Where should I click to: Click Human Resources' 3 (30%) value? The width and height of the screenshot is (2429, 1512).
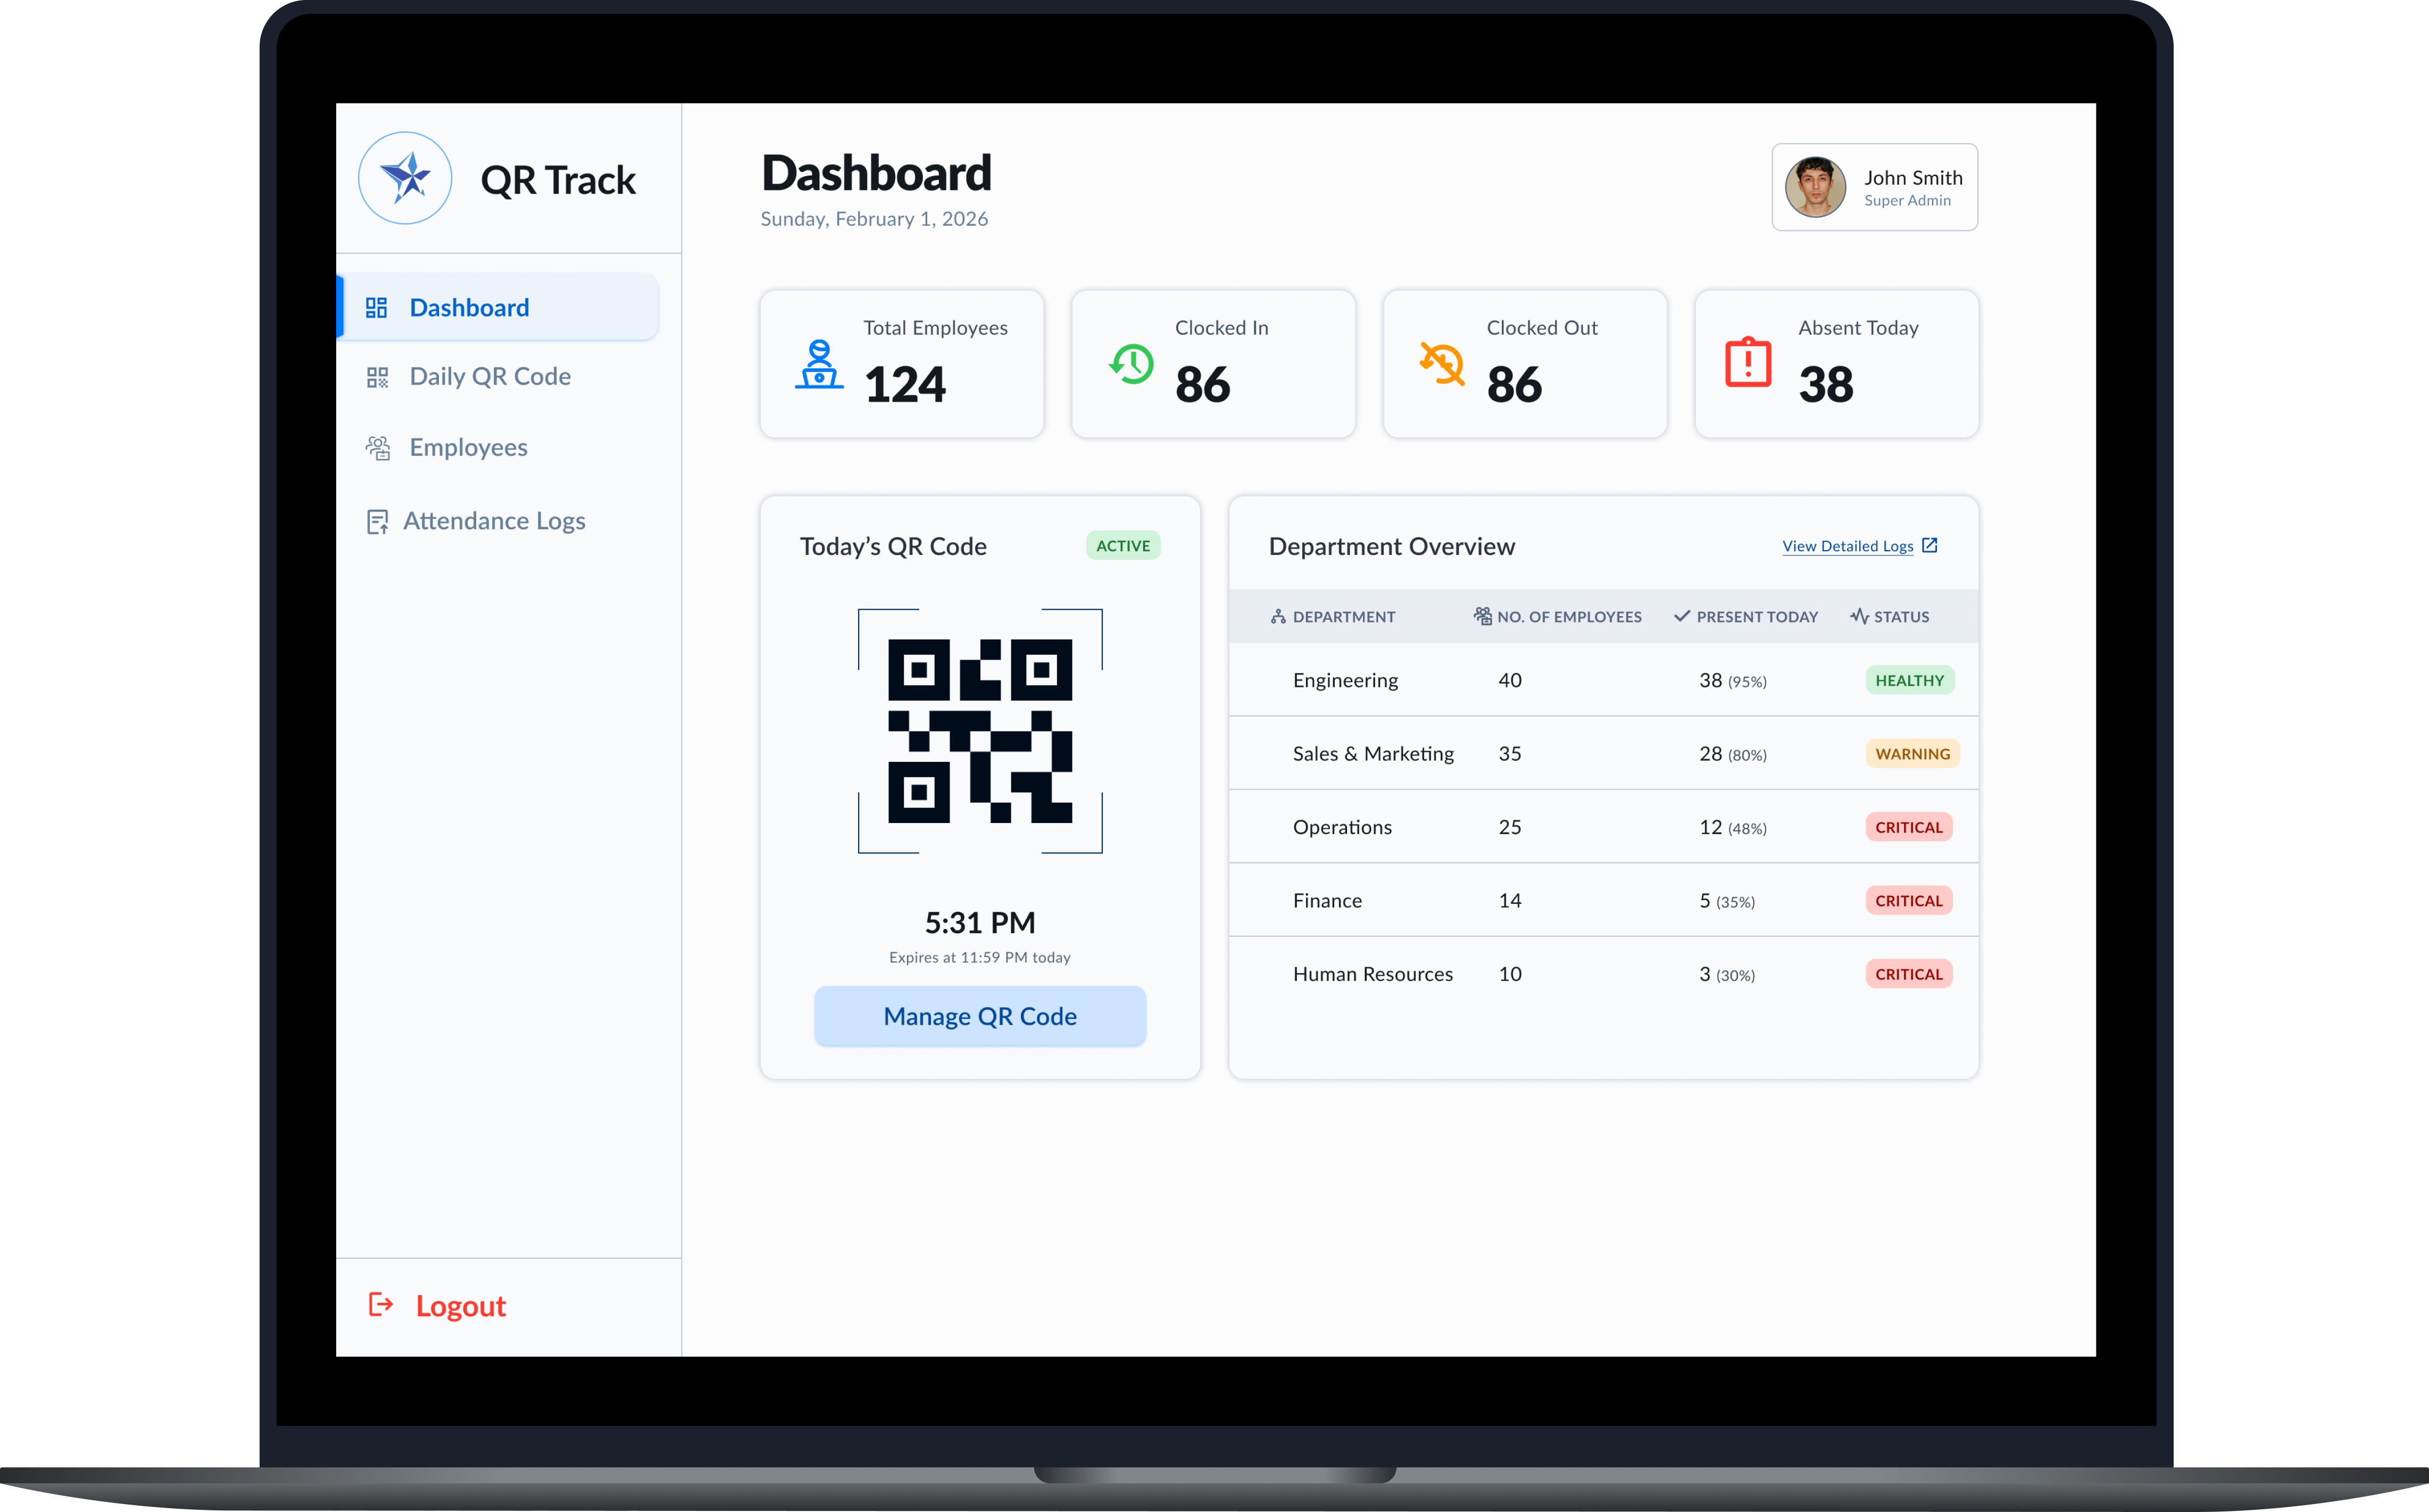click(1726, 974)
